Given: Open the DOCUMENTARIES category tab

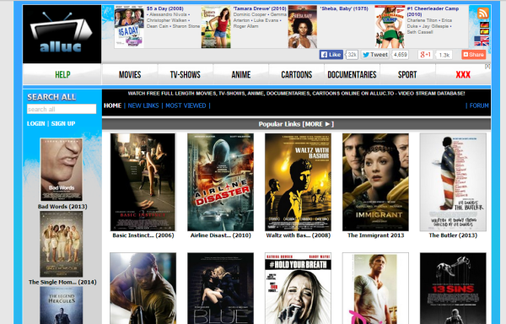Looking at the screenshot, I should click(352, 74).
